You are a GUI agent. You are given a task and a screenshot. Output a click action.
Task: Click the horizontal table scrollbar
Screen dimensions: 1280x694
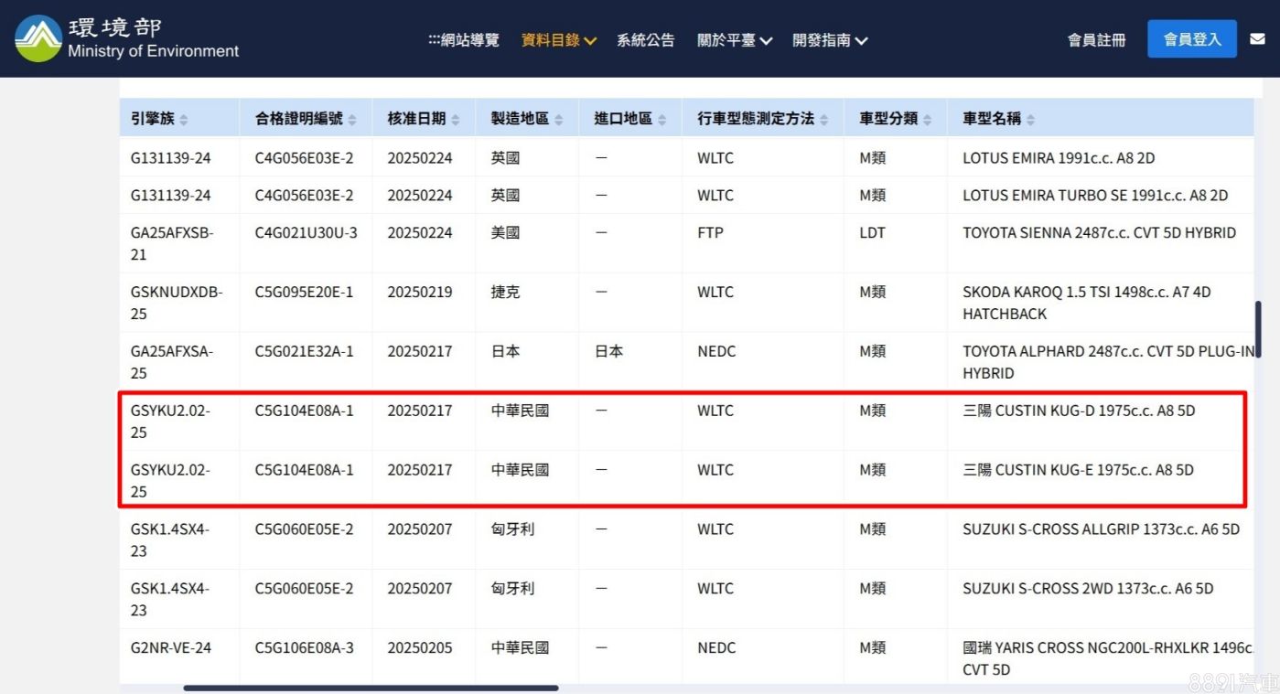pos(371,688)
